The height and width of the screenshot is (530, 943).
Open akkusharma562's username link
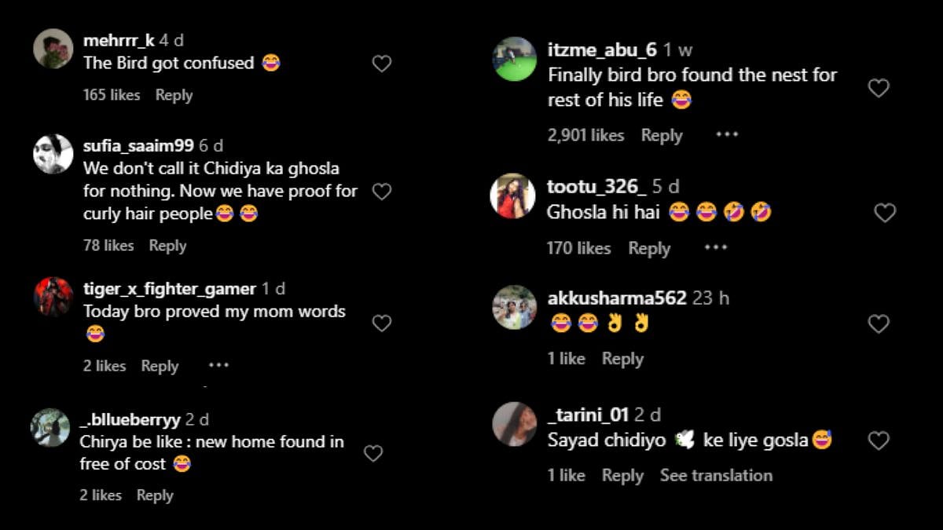[x=616, y=298]
